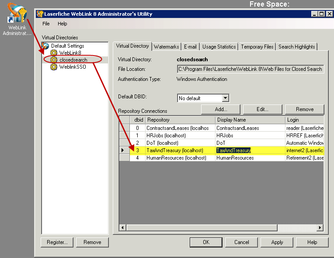Screen dimensions: 334x258
Task: Click the Retirement2 login cell
Action: 305,158
